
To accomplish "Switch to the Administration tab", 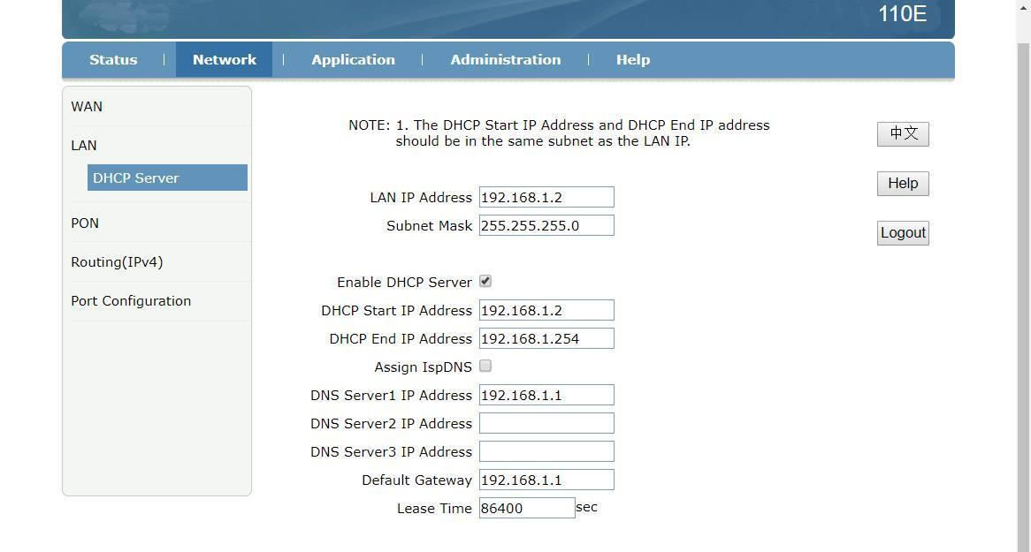I will tap(506, 60).
